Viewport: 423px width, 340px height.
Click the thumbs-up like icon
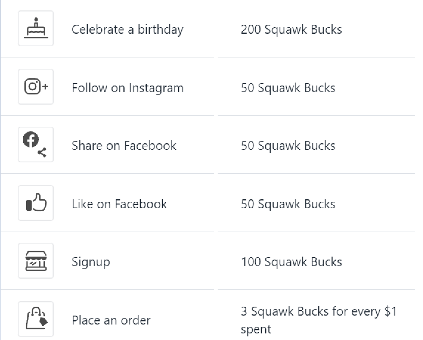point(36,203)
